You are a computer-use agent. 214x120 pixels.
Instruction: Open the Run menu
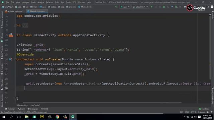tap(63, 2)
